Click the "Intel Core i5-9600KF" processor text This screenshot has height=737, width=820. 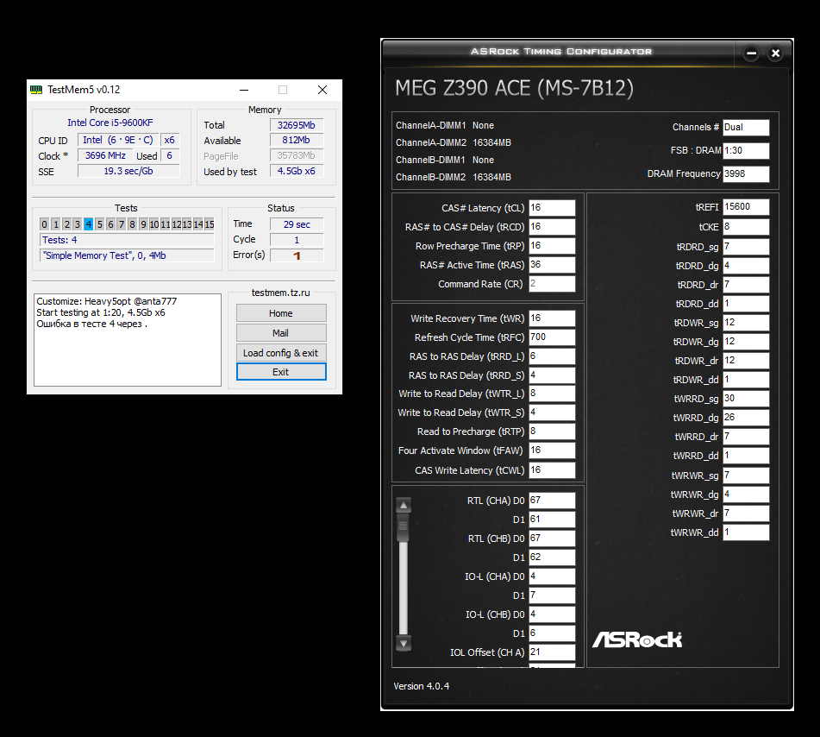pyautogui.click(x=110, y=123)
